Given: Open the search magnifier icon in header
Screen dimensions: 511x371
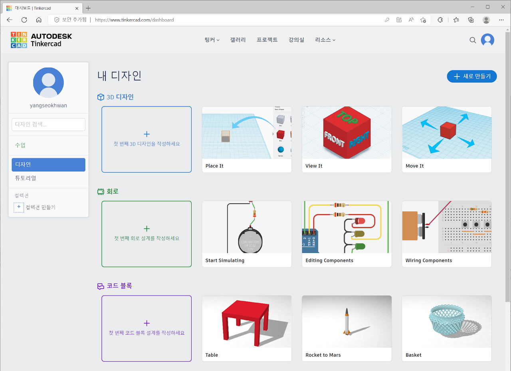Looking at the screenshot, I should pyautogui.click(x=473, y=40).
